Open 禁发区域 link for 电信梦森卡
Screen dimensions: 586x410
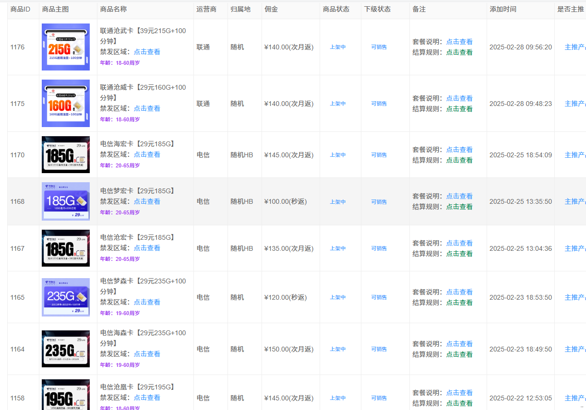coord(147,302)
